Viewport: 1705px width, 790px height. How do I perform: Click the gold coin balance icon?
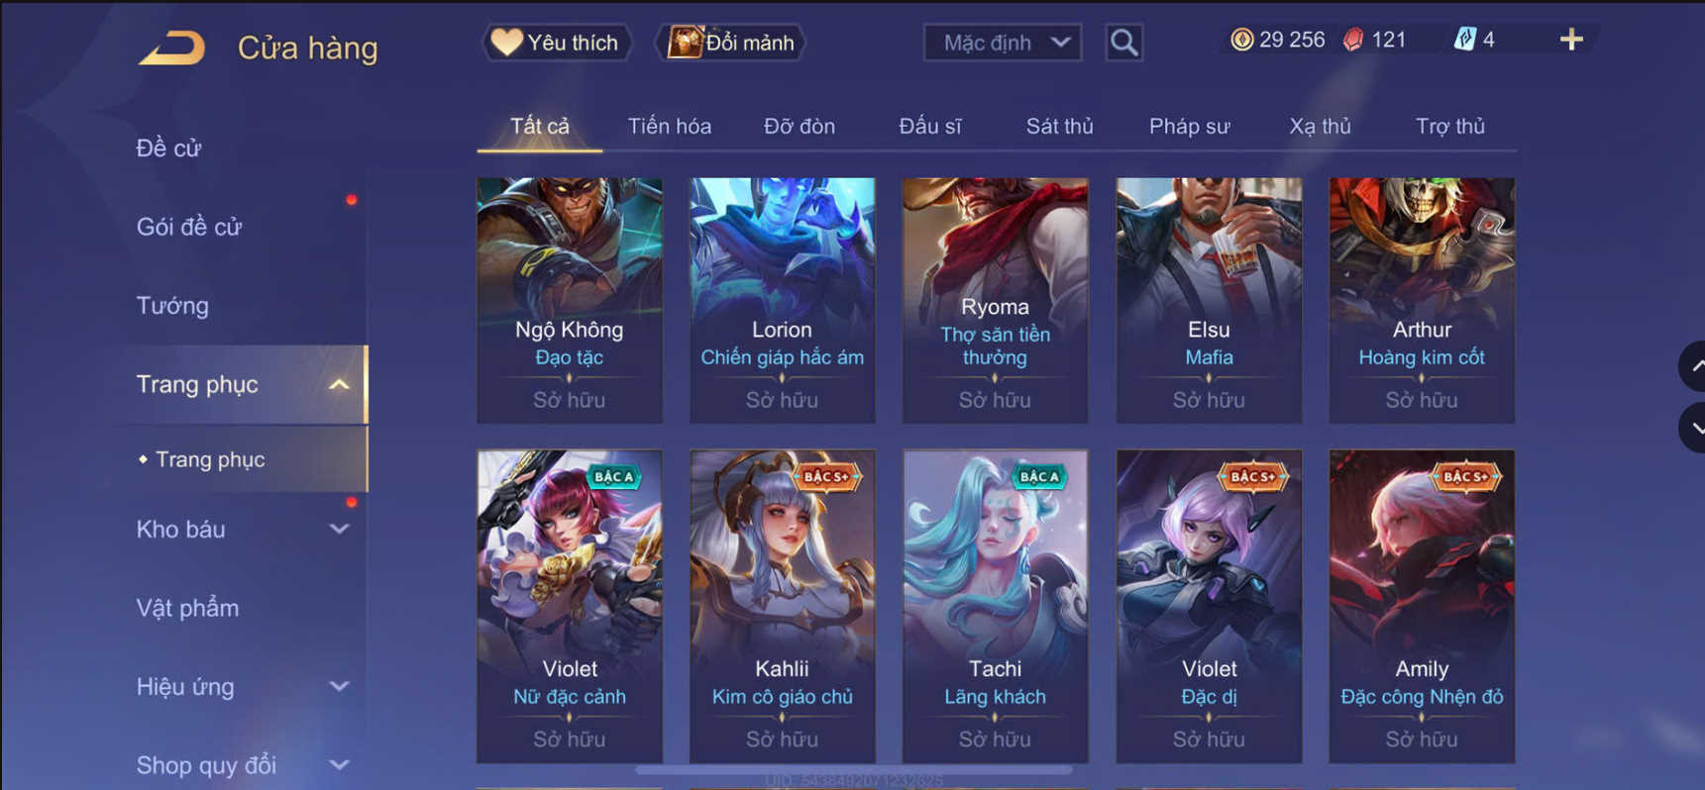click(x=1241, y=40)
